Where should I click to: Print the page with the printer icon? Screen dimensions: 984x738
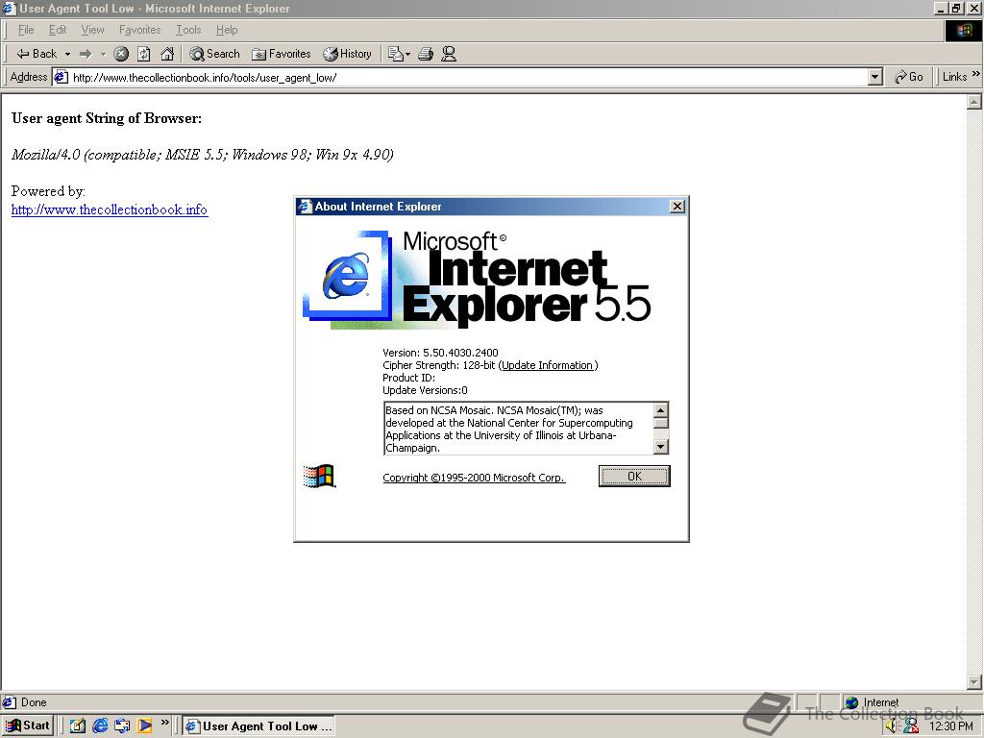coord(426,54)
